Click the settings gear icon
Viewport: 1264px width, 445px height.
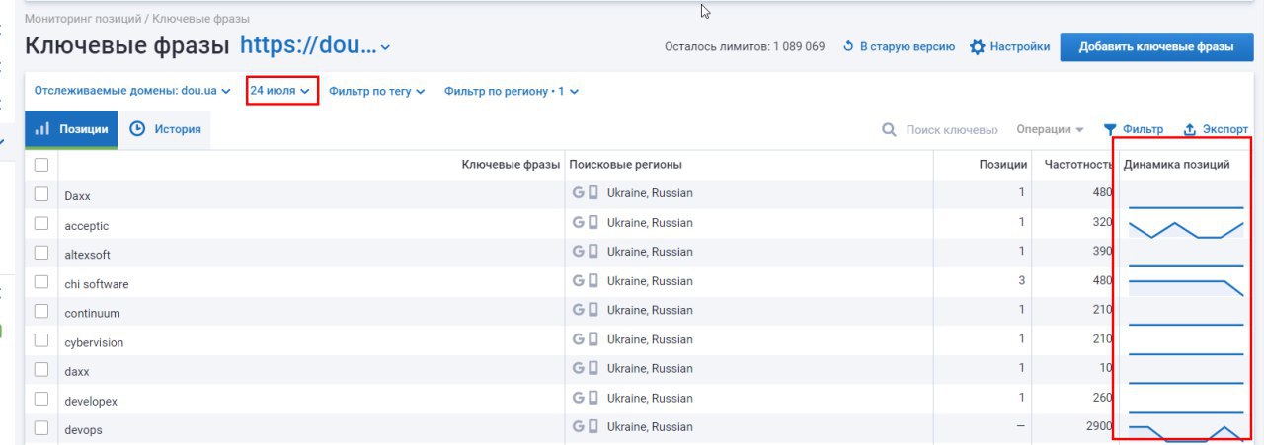978,46
